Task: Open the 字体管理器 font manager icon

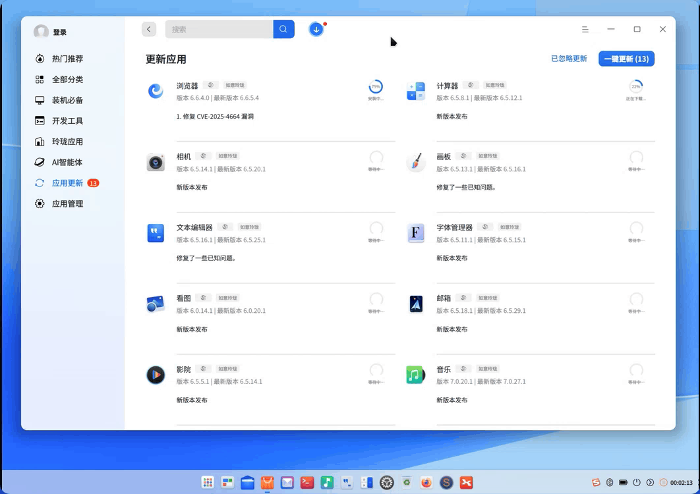Action: 416,233
